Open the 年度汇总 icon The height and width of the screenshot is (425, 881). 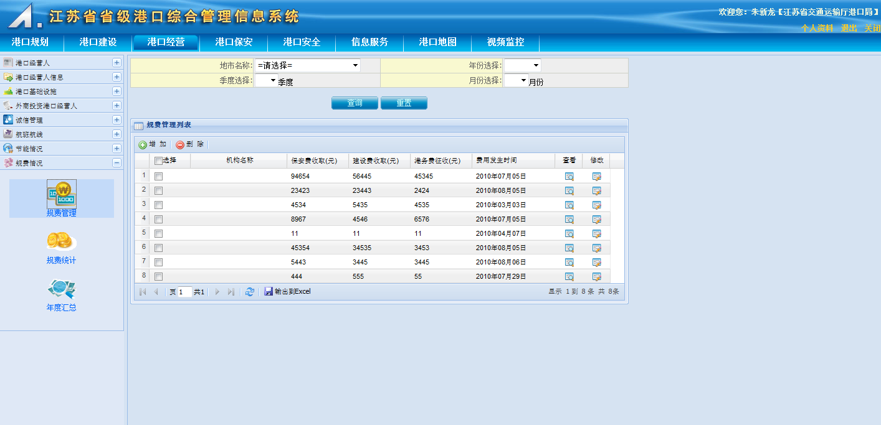pyautogui.click(x=61, y=289)
